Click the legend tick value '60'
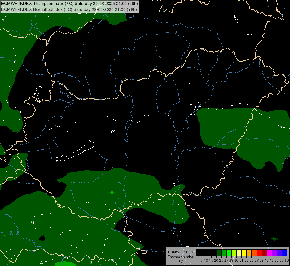This screenshot has height=266, width=290. (287, 260)
